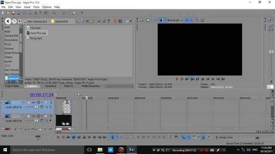
Task: Create a new folder in Explorer
Action: pos(92,21)
